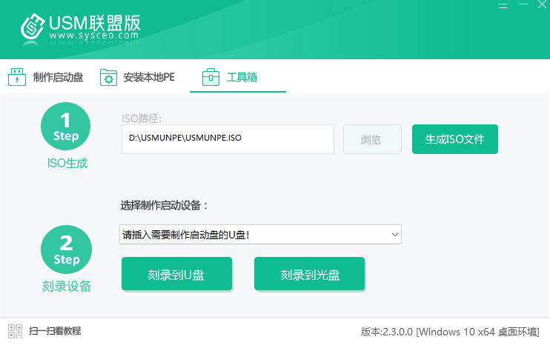The height and width of the screenshot is (345, 550).
Task: Click the gear folder icon for 安装本地PE
Action: 108,77
